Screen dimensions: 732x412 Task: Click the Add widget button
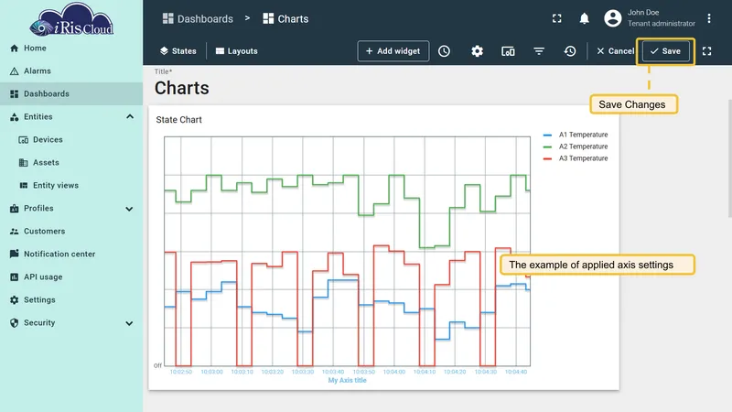click(393, 51)
